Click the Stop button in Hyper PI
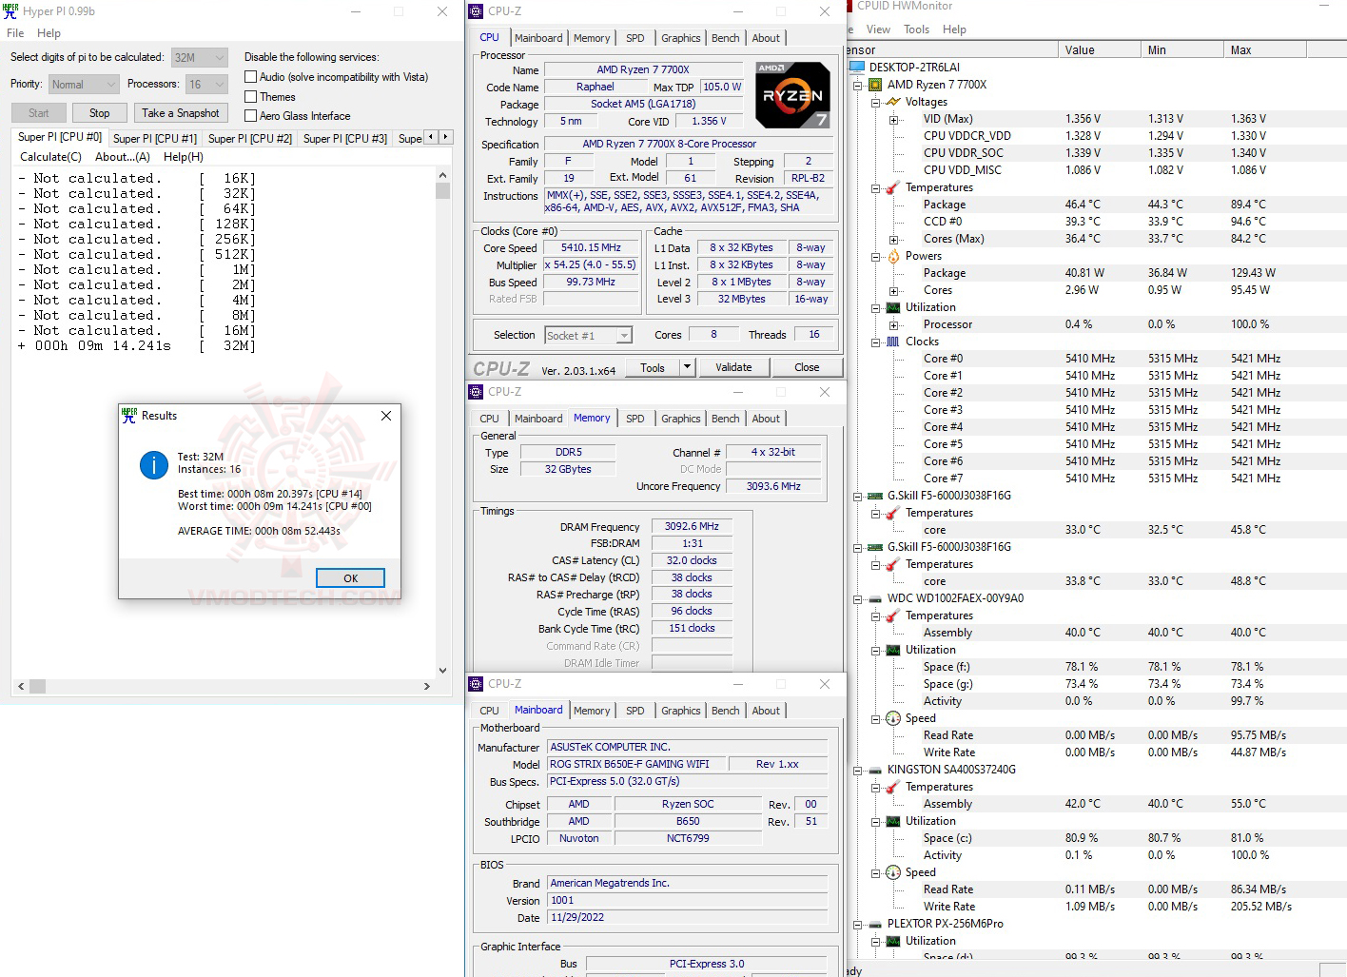 pyautogui.click(x=99, y=113)
